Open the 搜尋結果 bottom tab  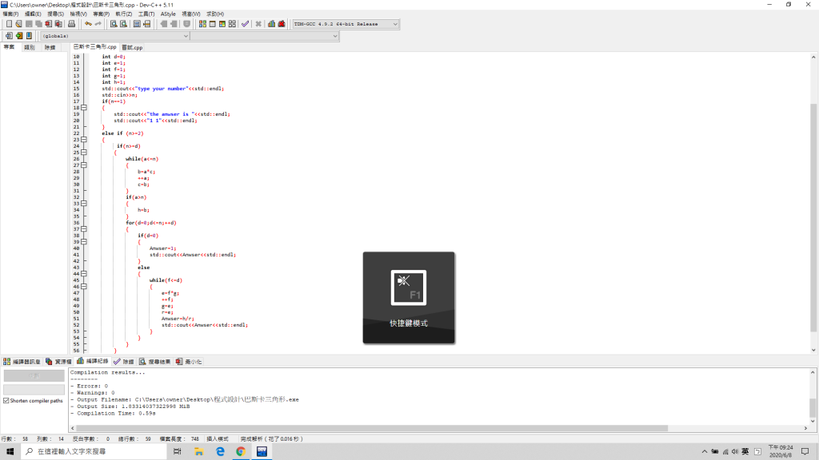(155, 362)
